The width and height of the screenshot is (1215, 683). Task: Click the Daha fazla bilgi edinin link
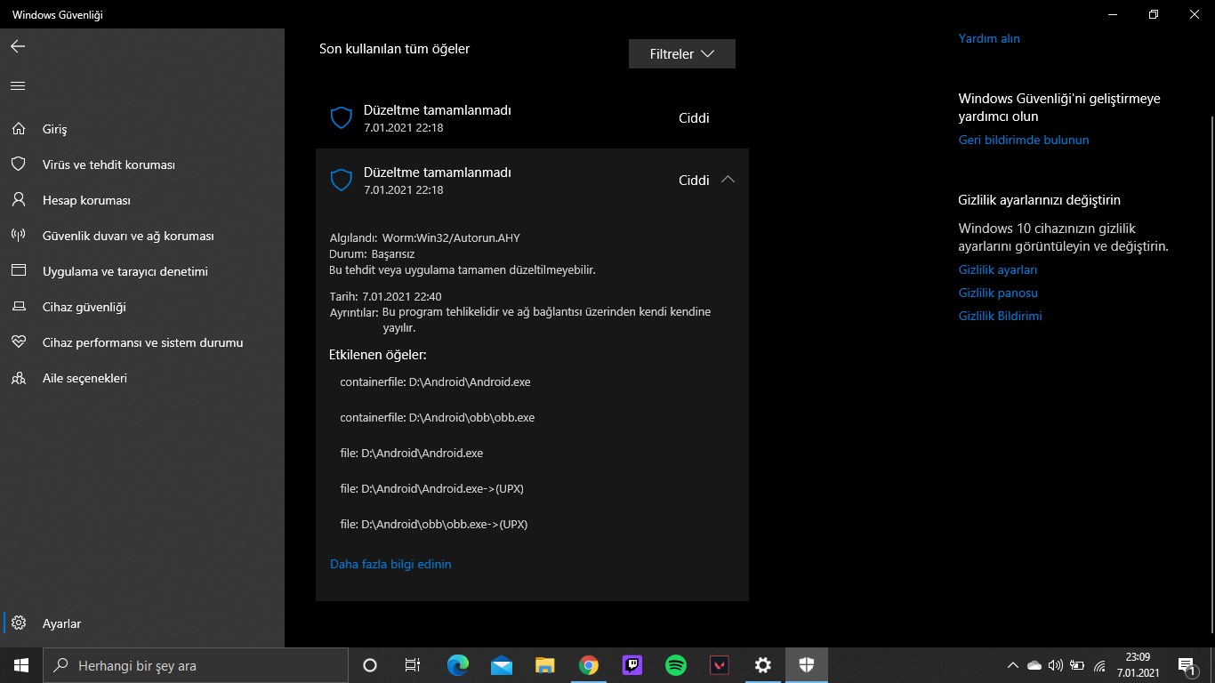coord(390,564)
